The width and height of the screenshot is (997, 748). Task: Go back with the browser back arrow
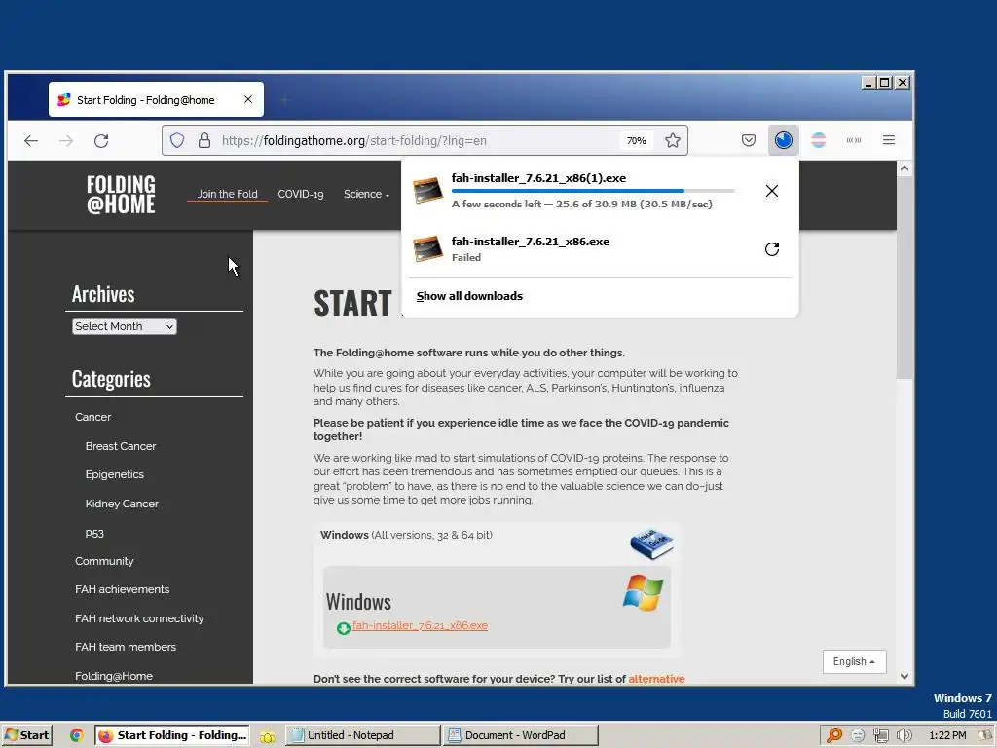pyautogui.click(x=31, y=140)
